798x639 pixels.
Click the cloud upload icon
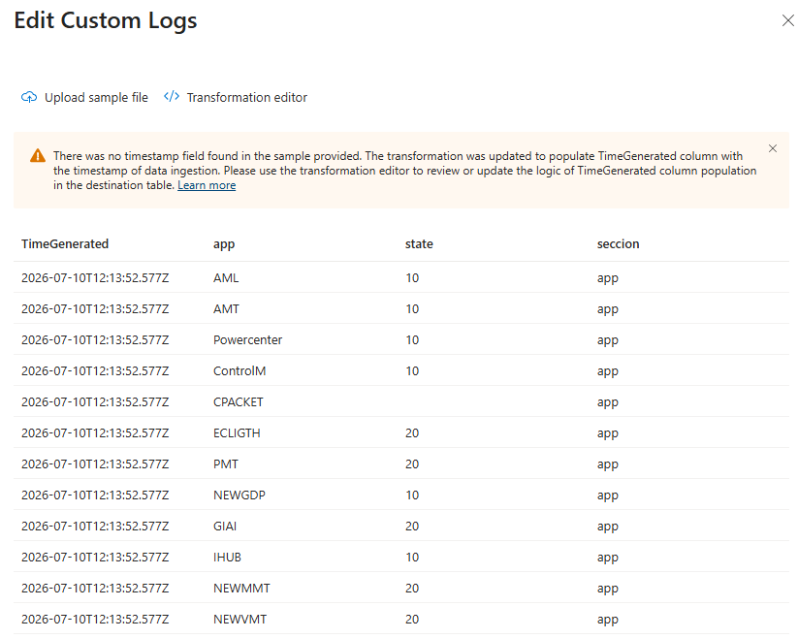29,97
